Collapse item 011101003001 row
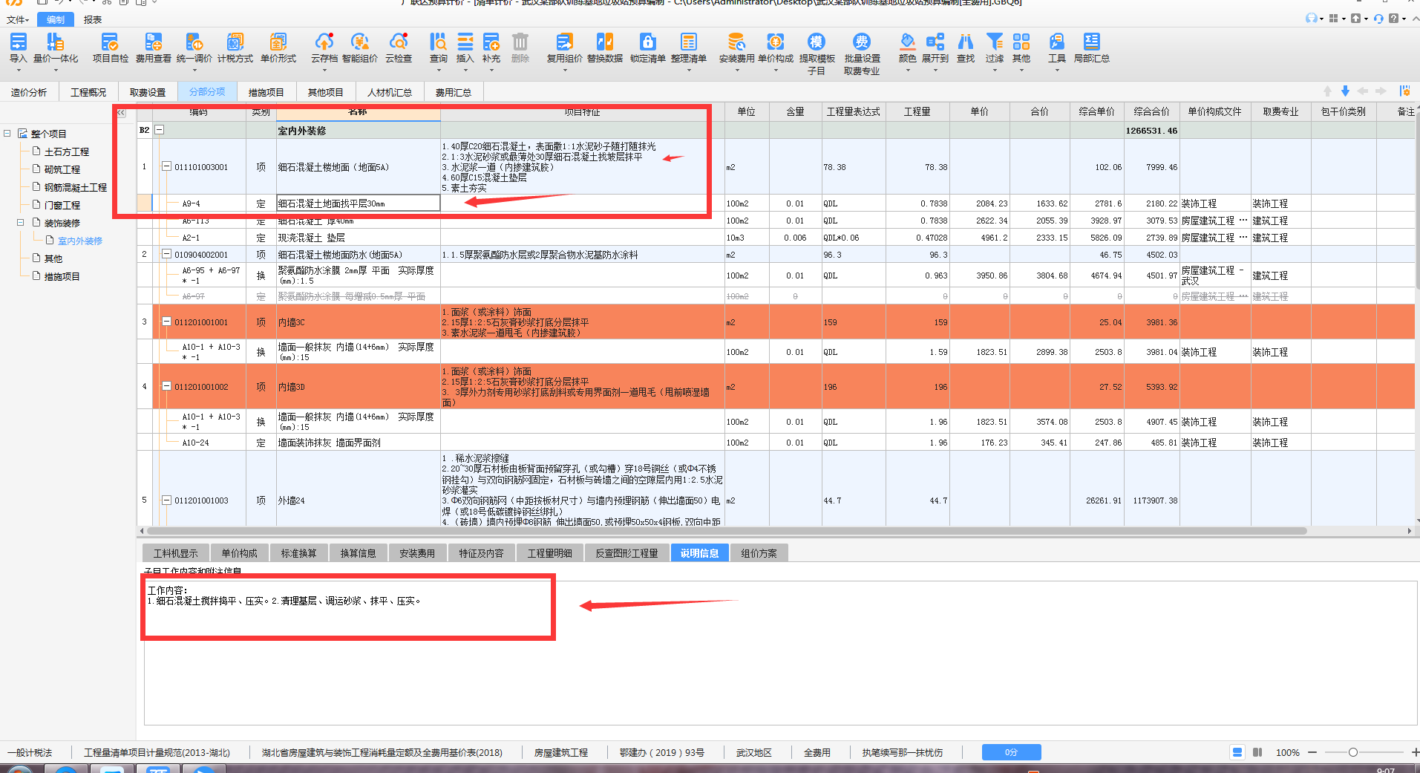This screenshot has width=1420, height=773. pyautogui.click(x=167, y=167)
